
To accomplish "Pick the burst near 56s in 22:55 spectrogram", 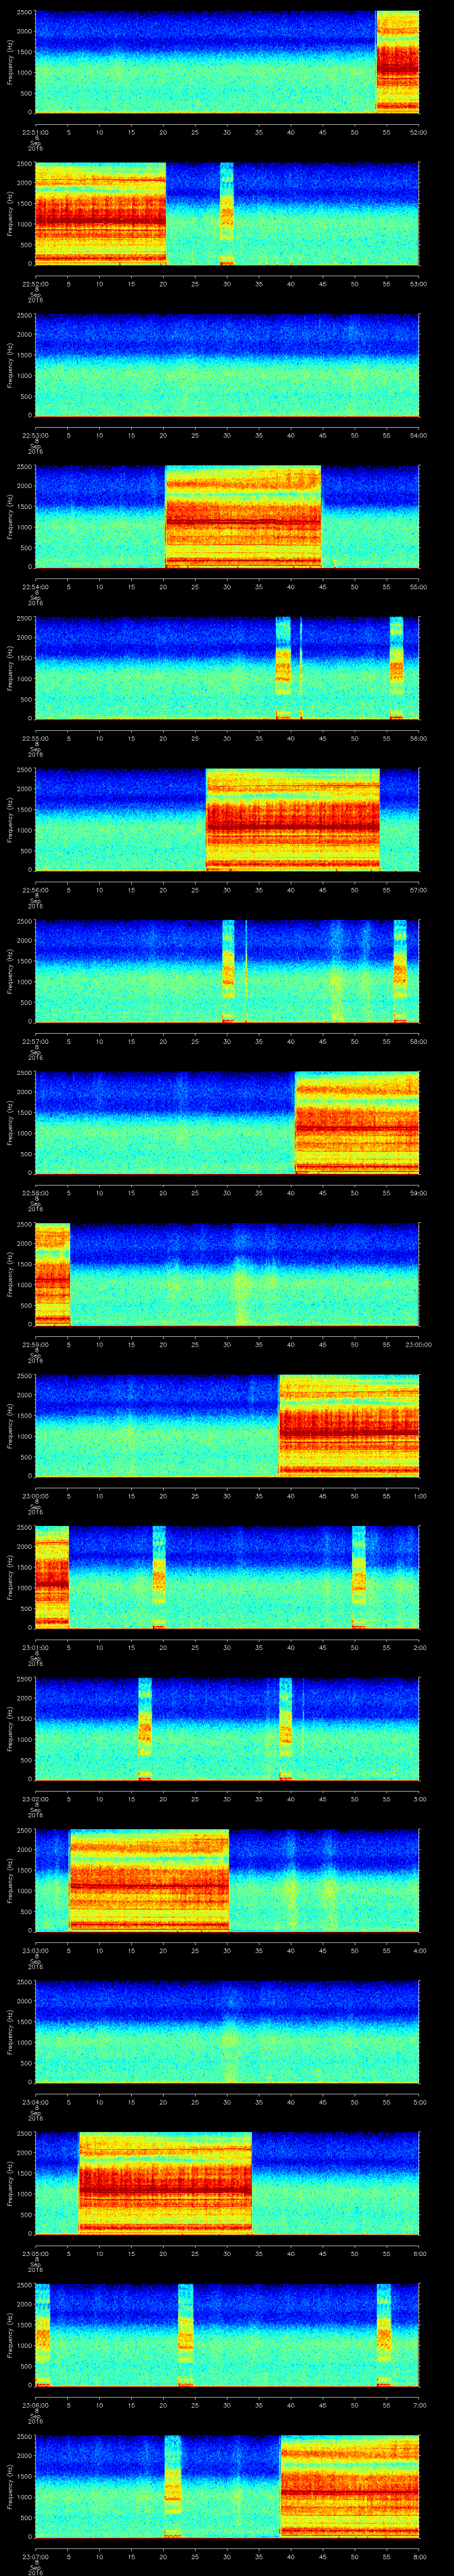I will click(396, 668).
